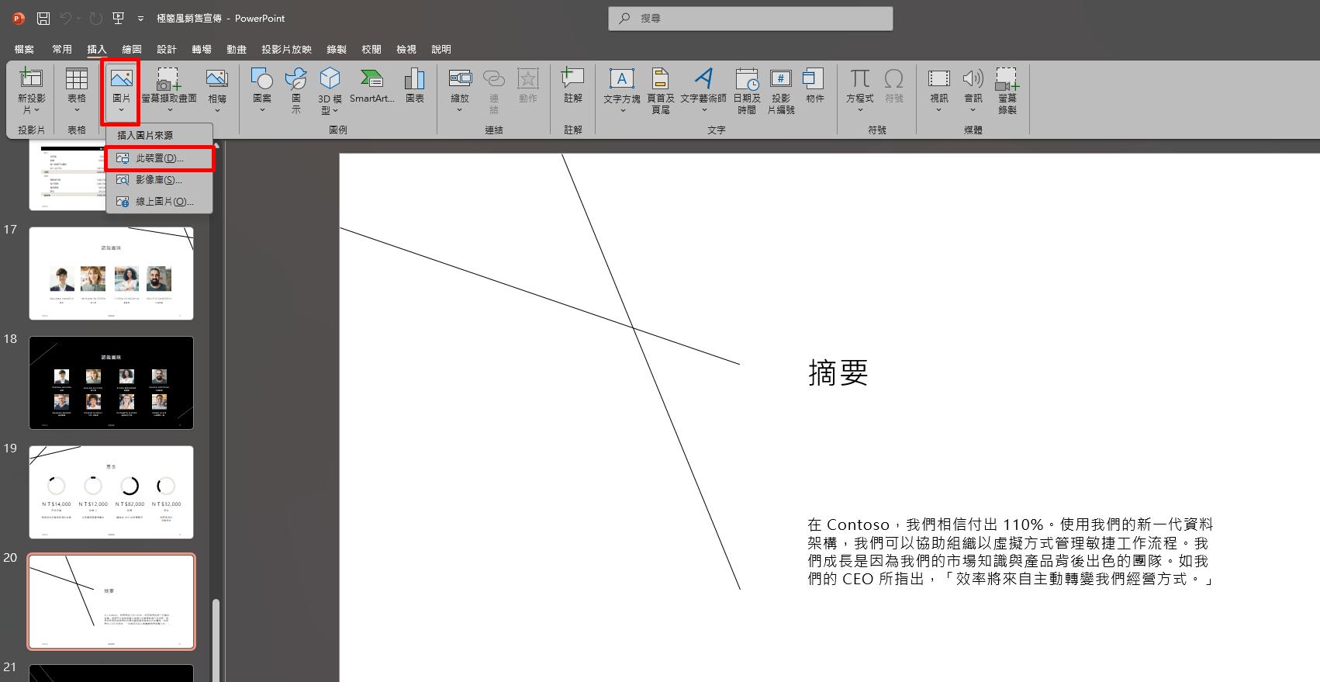This screenshot has height=682, width=1320.
Task: Switch to the 常用 Home tab
Action: click(x=62, y=49)
